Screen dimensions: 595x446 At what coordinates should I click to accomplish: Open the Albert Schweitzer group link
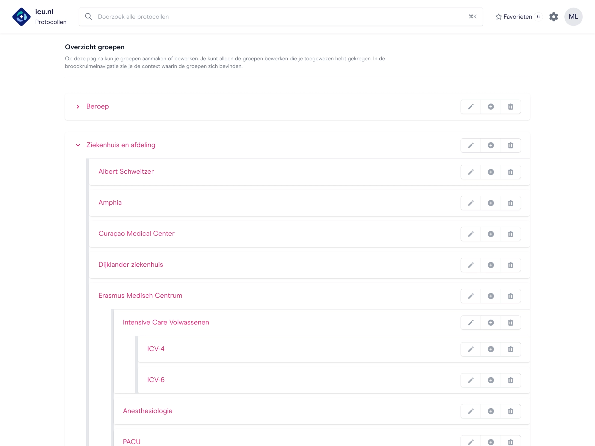(126, 172)
